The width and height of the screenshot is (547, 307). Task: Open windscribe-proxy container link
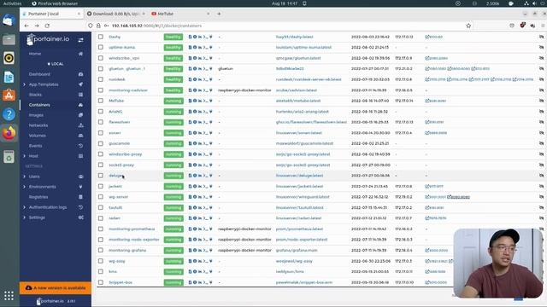[126, 154]
